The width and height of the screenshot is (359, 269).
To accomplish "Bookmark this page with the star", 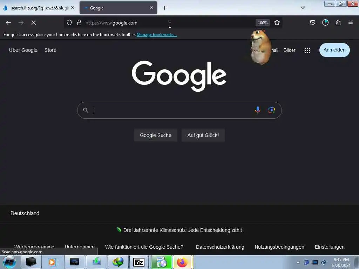I will point(277,22).
